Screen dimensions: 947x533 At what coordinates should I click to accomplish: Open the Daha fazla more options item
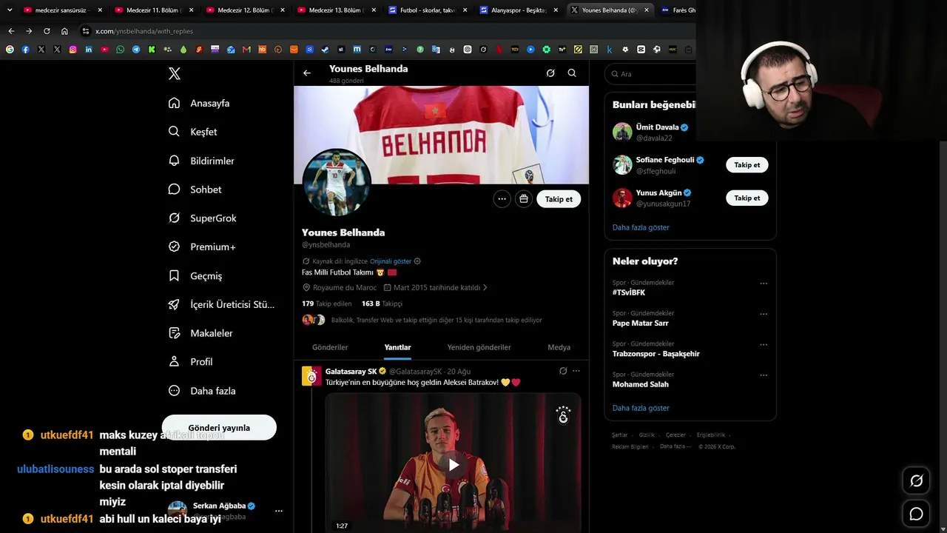202,391
